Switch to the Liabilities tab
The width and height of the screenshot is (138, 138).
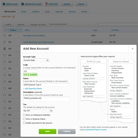tap(35, 11)
